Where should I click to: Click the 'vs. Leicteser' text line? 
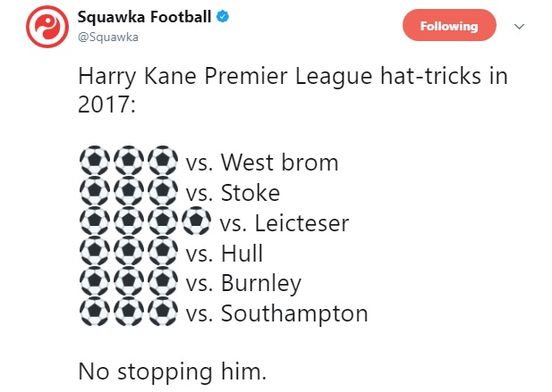click(x=284, y=224)
